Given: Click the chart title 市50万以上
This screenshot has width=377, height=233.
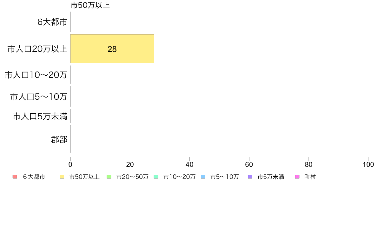Looking at the screenshot, I should point(90,5).
